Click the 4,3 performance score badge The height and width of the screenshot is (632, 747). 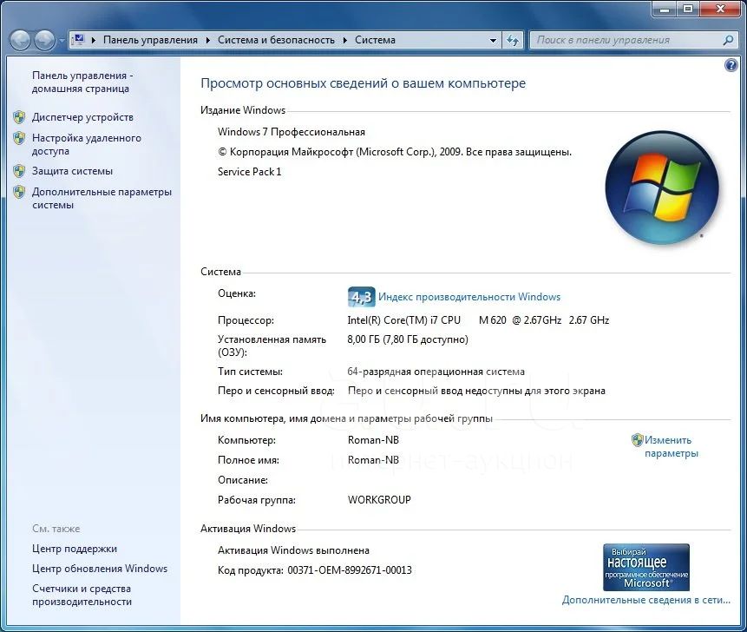360,297
